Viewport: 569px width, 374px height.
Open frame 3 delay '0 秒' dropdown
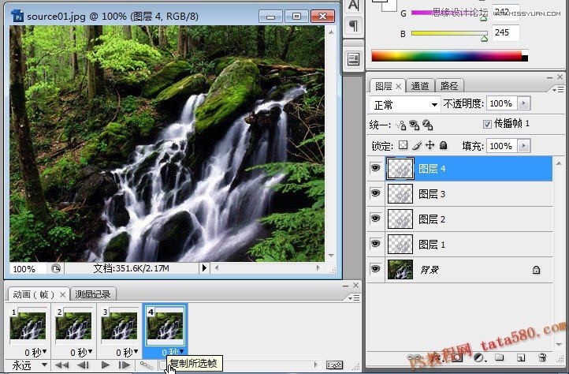(127, 352)
